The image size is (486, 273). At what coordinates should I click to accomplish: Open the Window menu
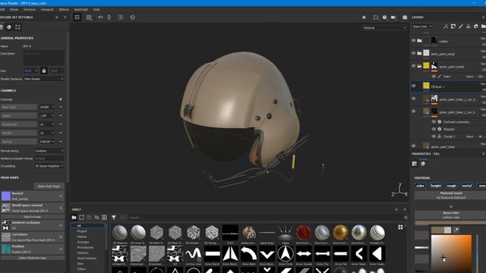(x=30, y=10)
